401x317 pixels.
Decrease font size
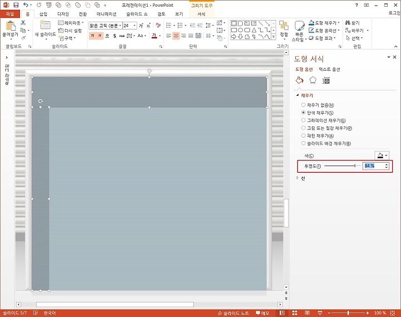pos(148,26)
